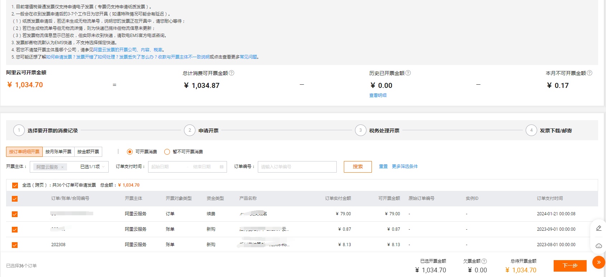
Task: Select the 暂不可开票消费 radio button
Action: (x=167, y=152)
